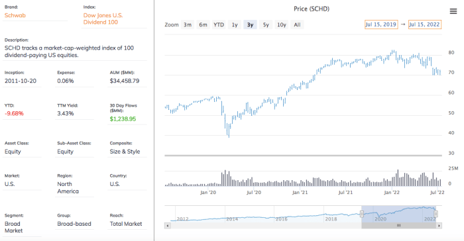
Task: Click the Reach value Total Market
Action: click(126, 224)
